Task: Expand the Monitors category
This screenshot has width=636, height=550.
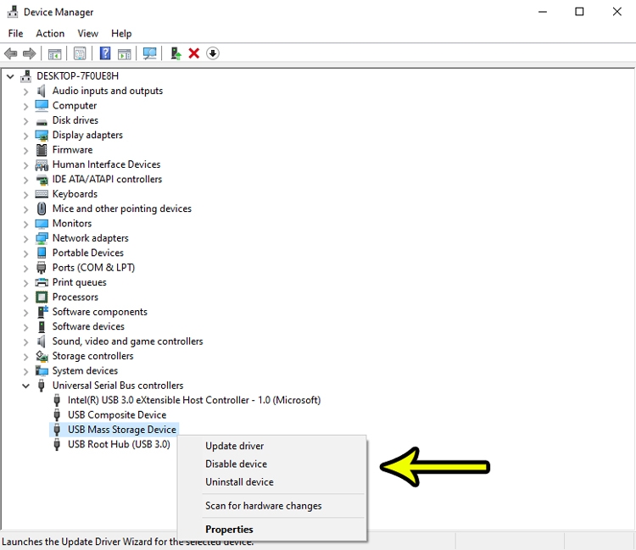Action: 25,224
